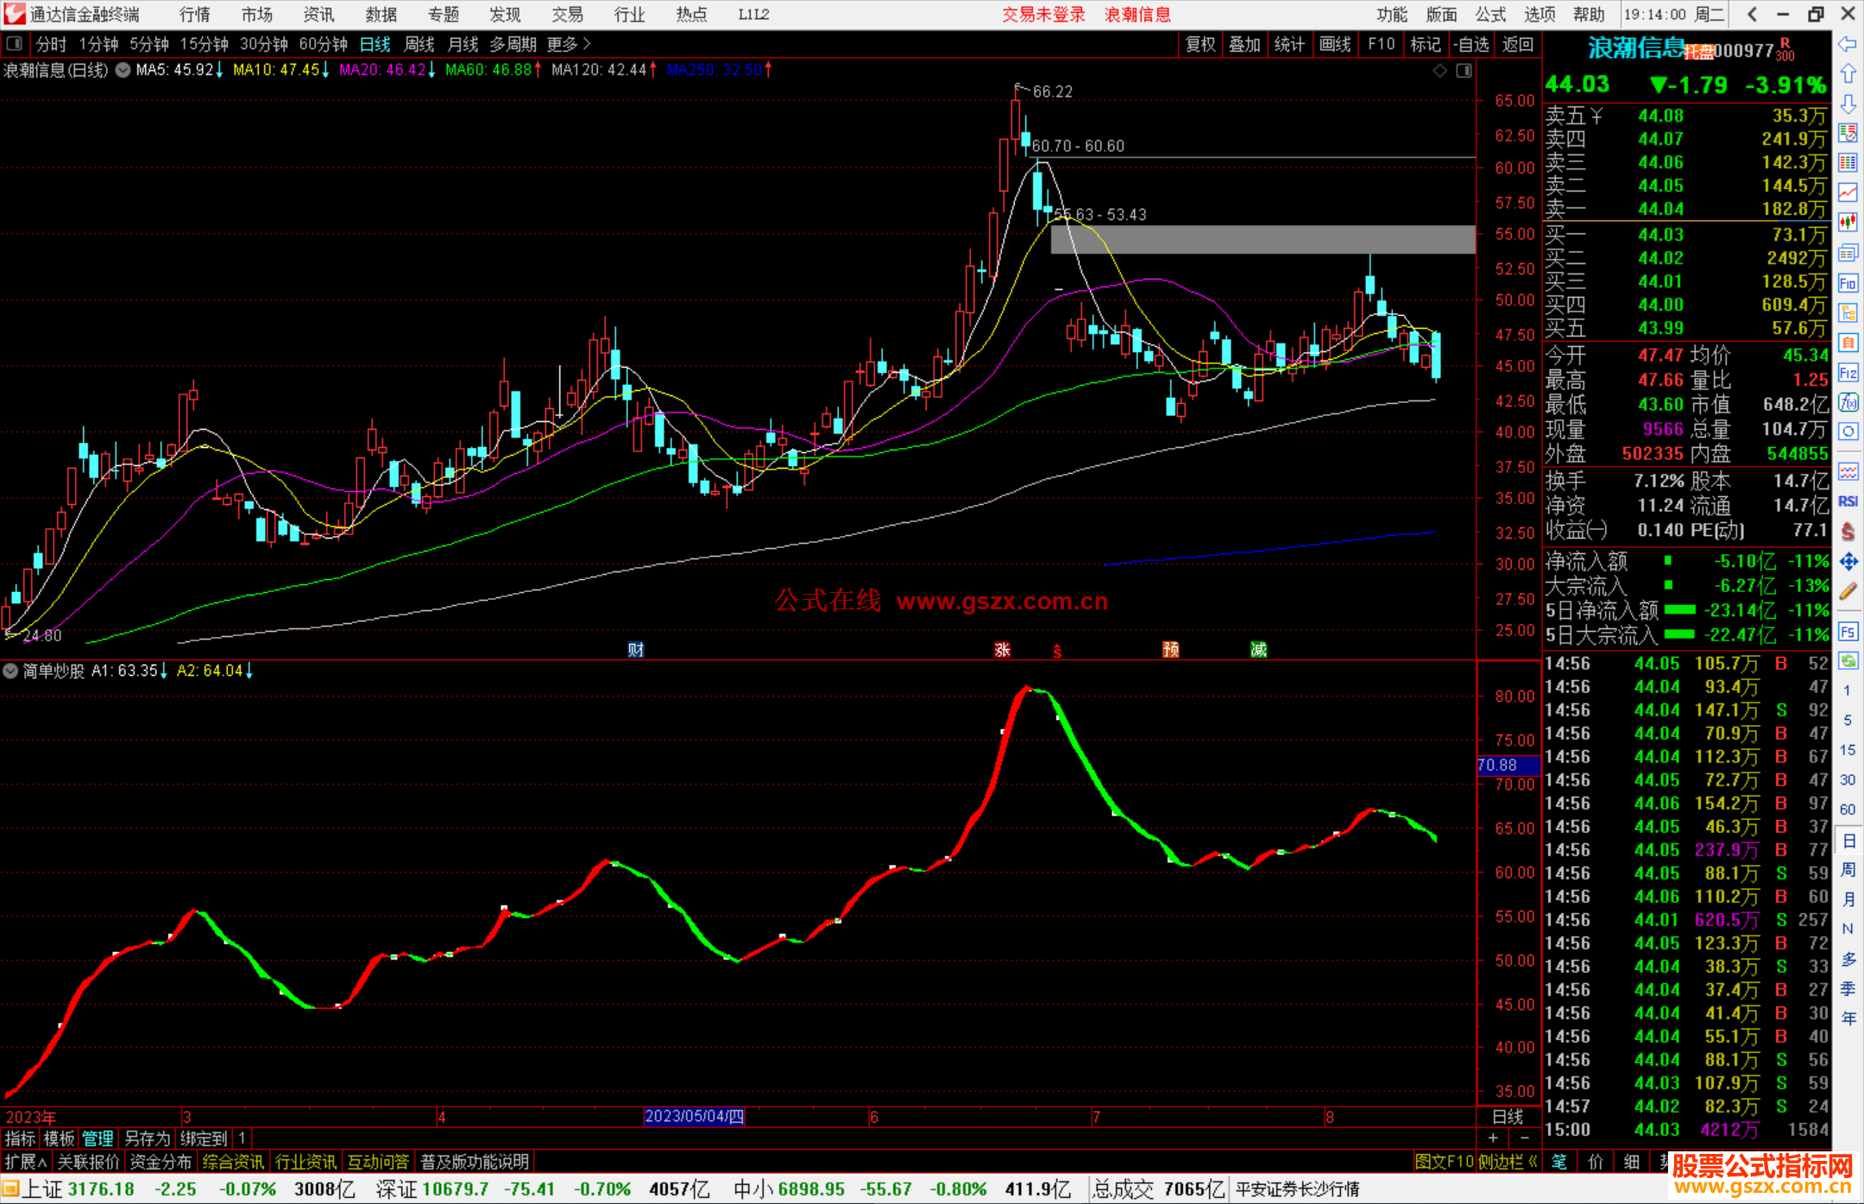1864x1204 pixels.
Task: Open the F12 trading sidebar icon
Action: [1848, 373]
